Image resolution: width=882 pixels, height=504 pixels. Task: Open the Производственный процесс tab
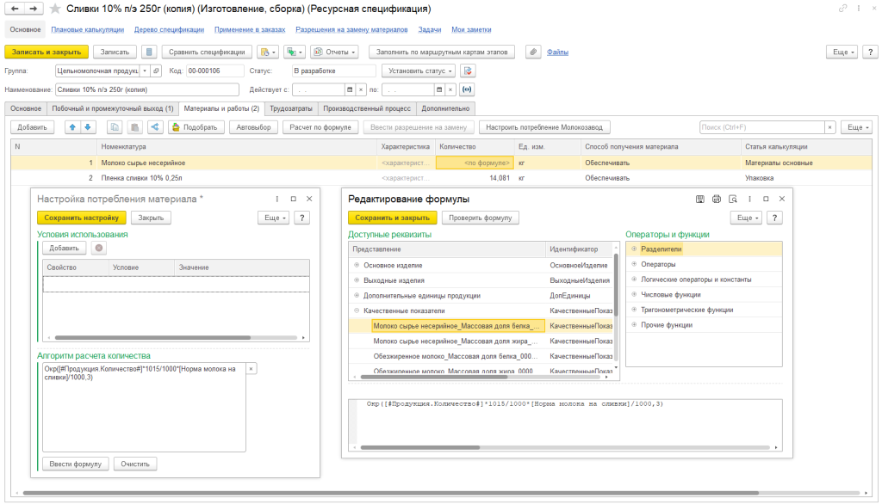click(368, 108)
